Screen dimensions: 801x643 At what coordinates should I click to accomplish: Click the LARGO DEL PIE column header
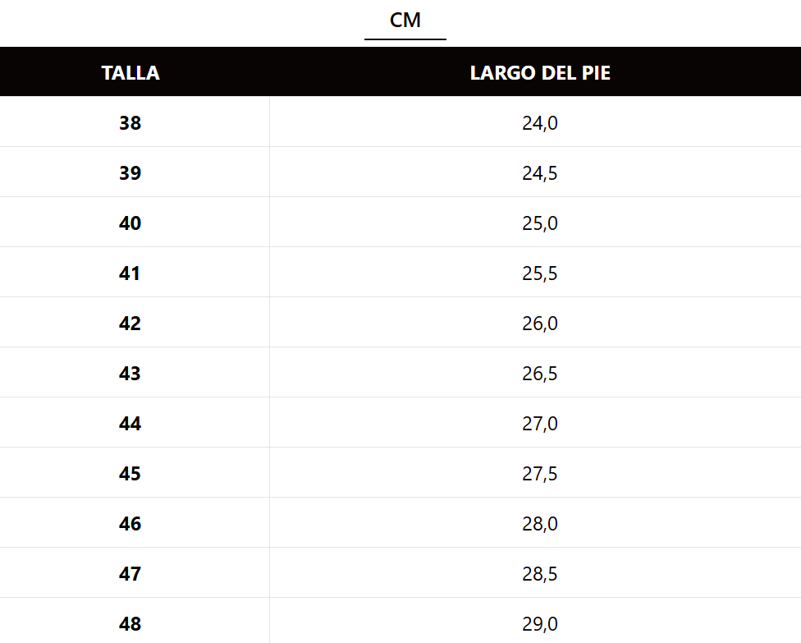pyautogui.click(x=540, y=73)
